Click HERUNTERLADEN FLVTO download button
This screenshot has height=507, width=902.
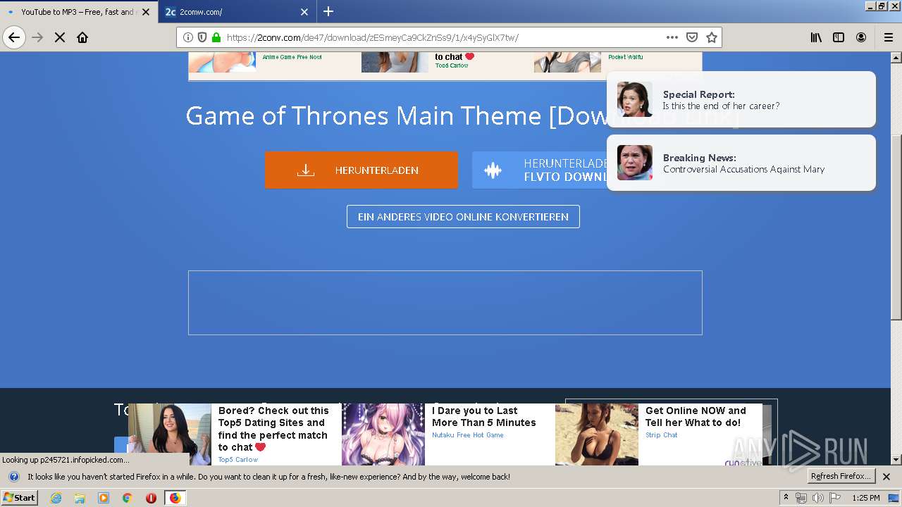pyautogui.click(x=540, y=170)
